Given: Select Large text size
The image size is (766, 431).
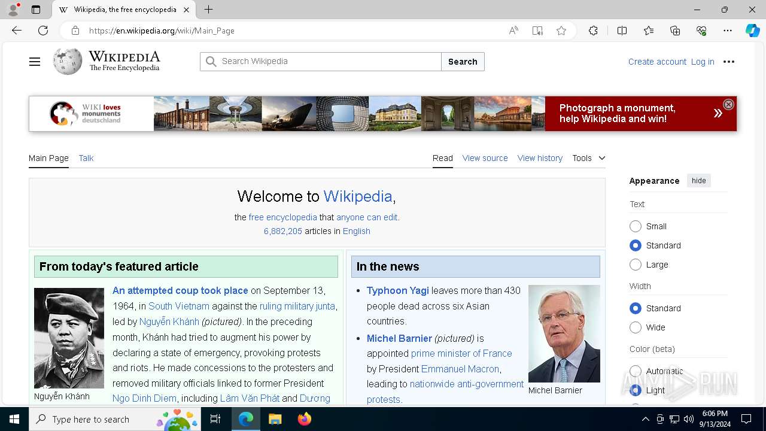Looking at the screenshot, I should [636, 265].
